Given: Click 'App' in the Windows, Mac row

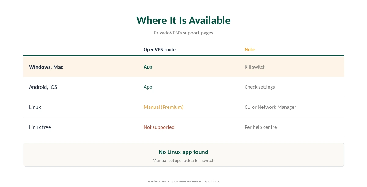Looking at the screenshot, I should (148, 67).
